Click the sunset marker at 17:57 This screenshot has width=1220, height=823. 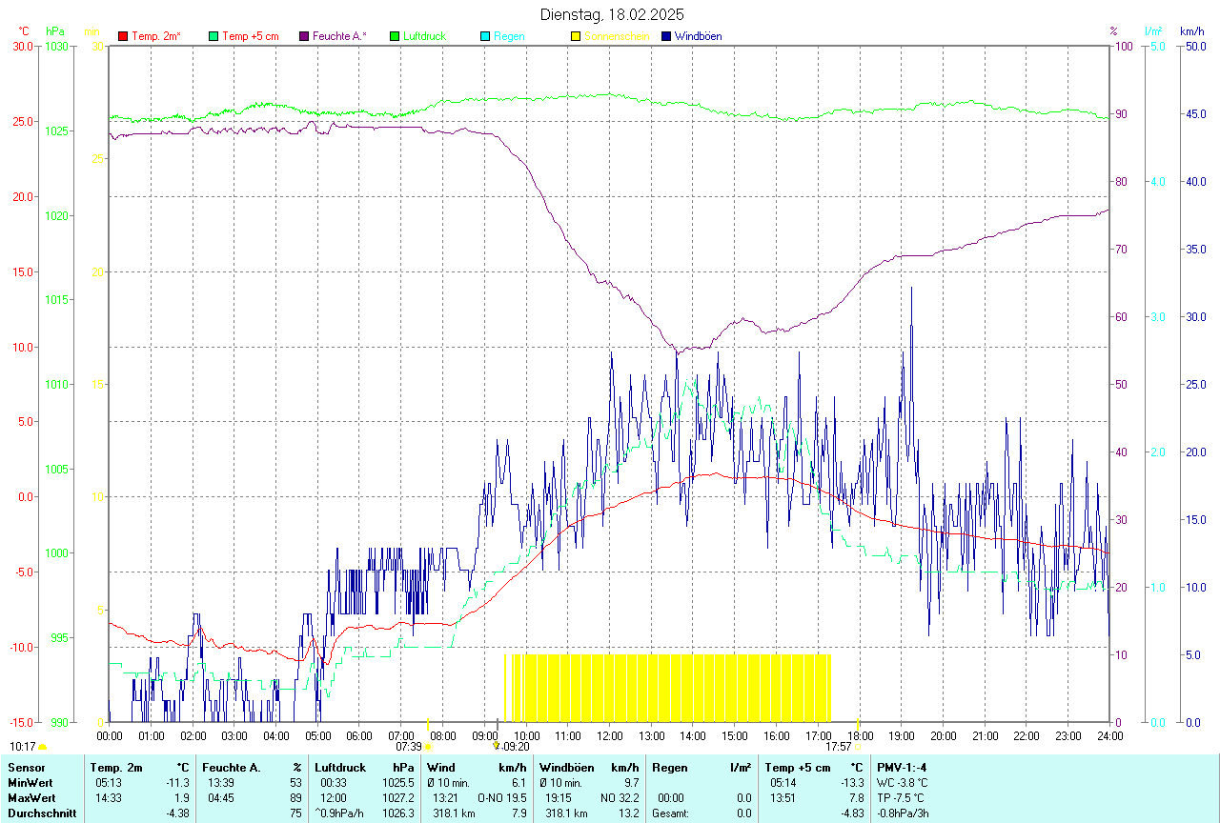point(859,747)
